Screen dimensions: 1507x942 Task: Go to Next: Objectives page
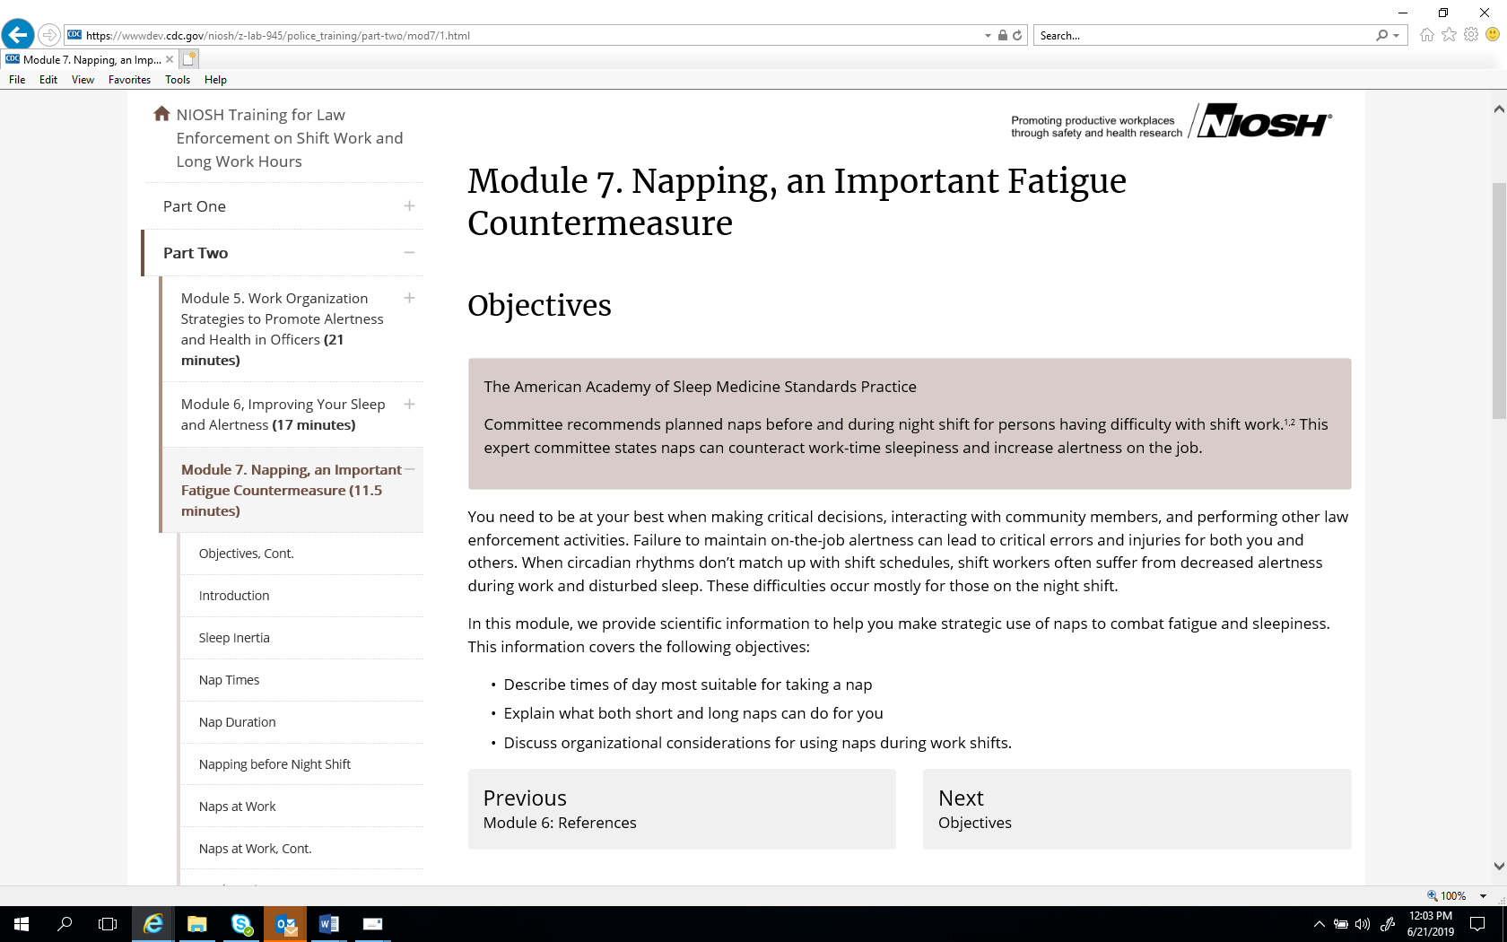click(x=1136, y=809)
